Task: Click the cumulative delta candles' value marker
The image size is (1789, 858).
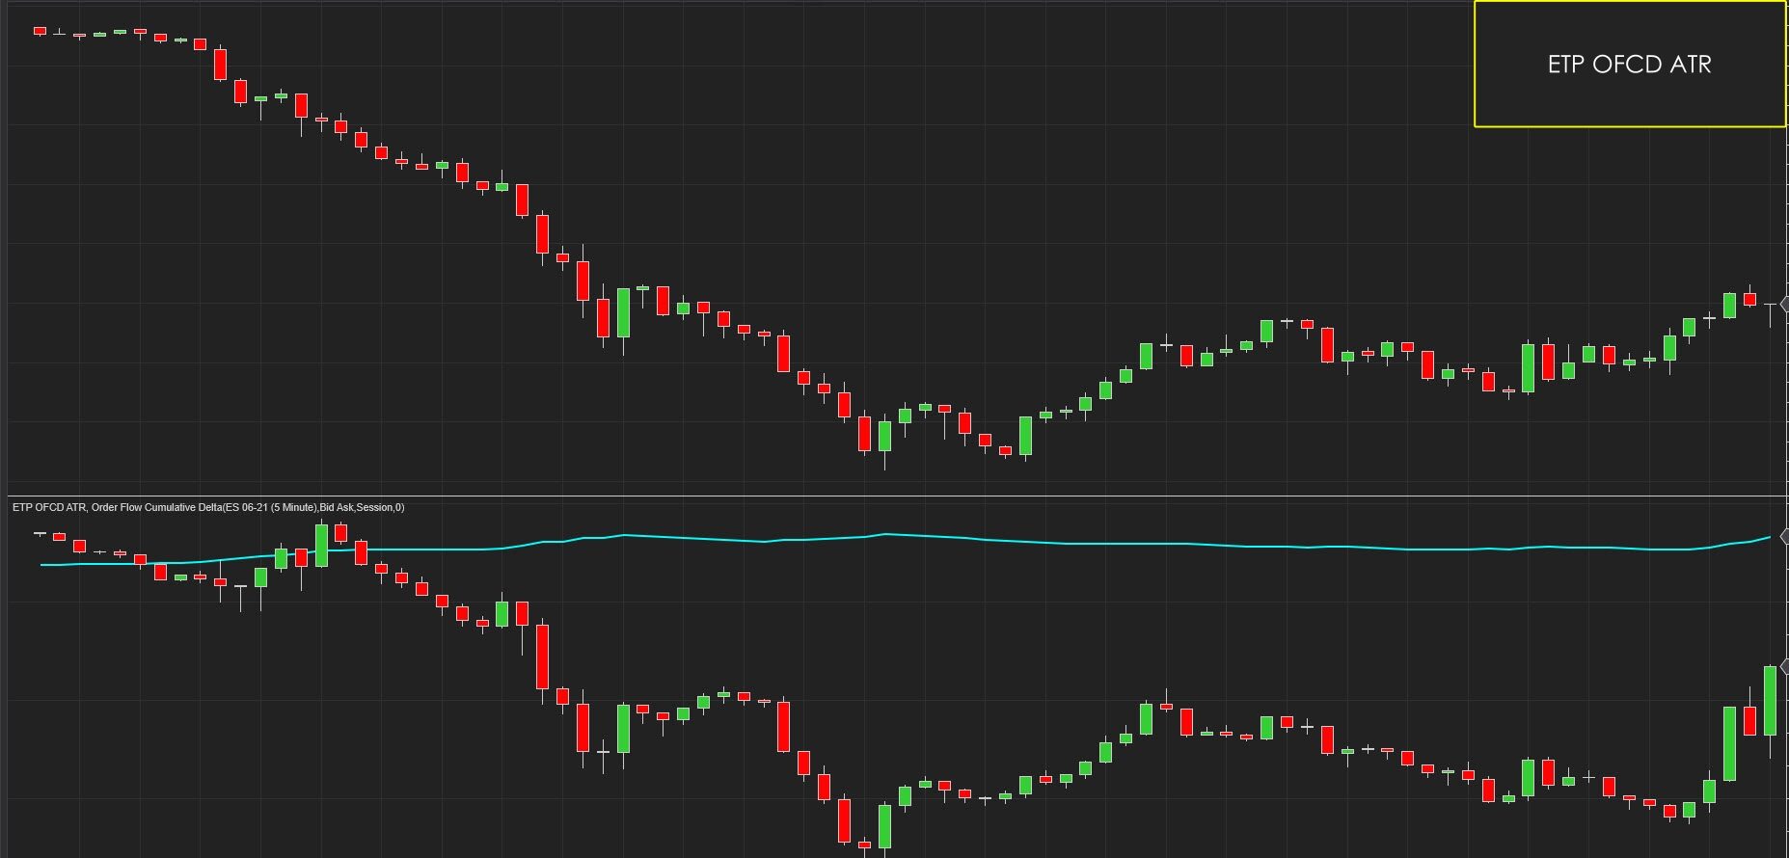Action: (1784, 666)
